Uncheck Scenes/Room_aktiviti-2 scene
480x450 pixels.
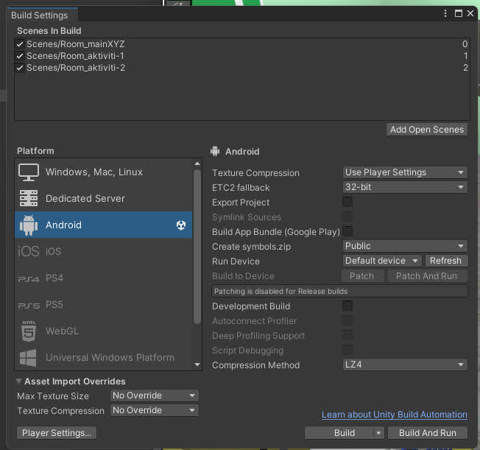20,68
